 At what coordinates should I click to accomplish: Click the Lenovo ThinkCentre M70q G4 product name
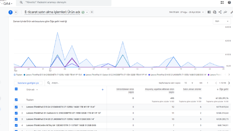click(x=61, y=125)
